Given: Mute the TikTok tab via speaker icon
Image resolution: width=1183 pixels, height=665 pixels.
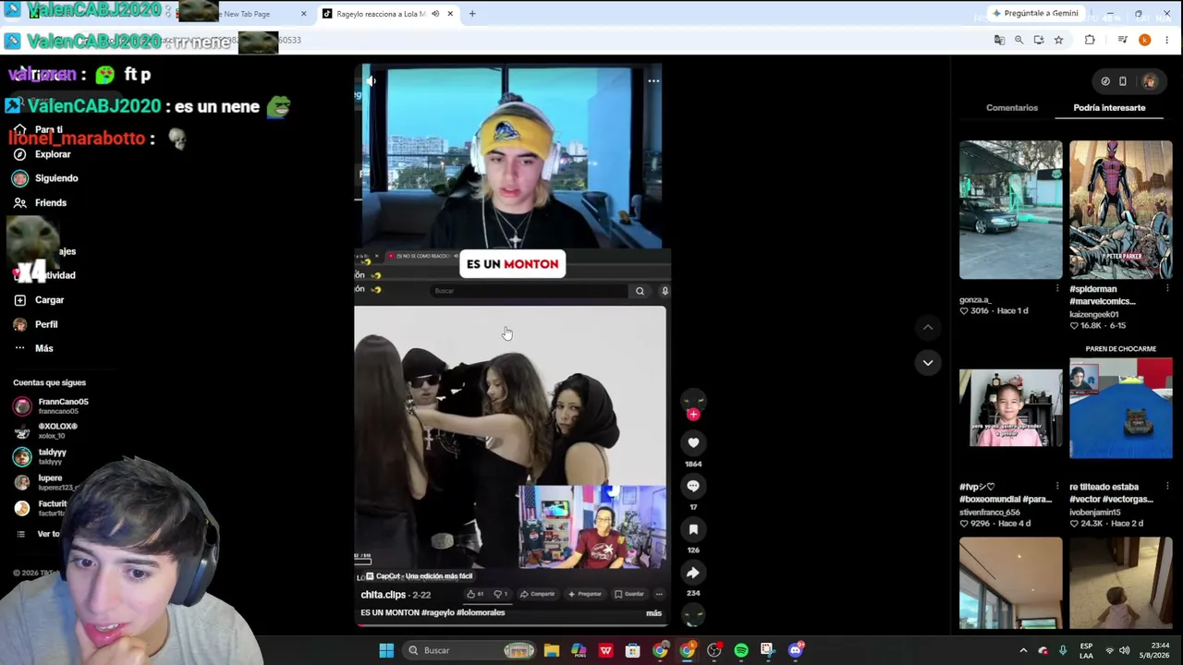Looking at the screenshot, I should (x=435, y=14).
